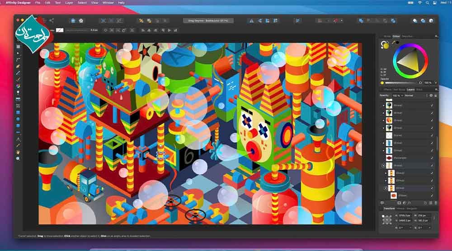The height and width of the screenshot is (251, 452).
Task: Open the Snapping options dropdown arrow
Action: pos(342,21)
